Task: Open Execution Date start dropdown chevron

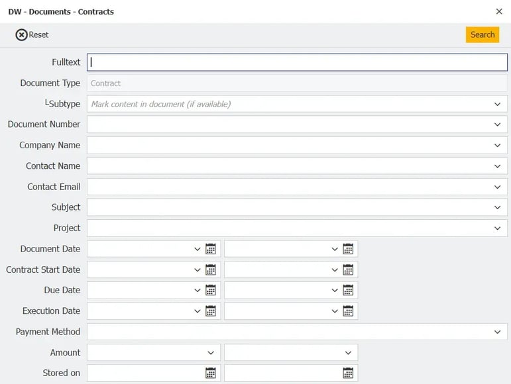Action: point(197,311)
